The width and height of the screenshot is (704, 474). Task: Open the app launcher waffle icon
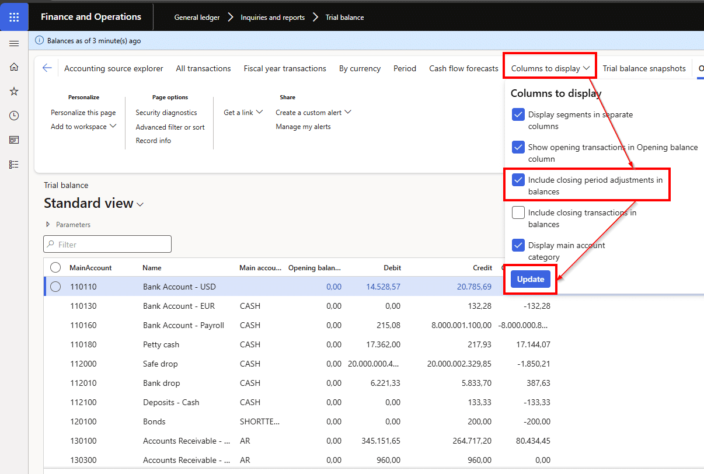click(x=14, y=17)
